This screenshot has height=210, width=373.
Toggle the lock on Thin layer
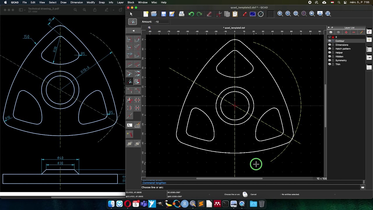point(333,64)
